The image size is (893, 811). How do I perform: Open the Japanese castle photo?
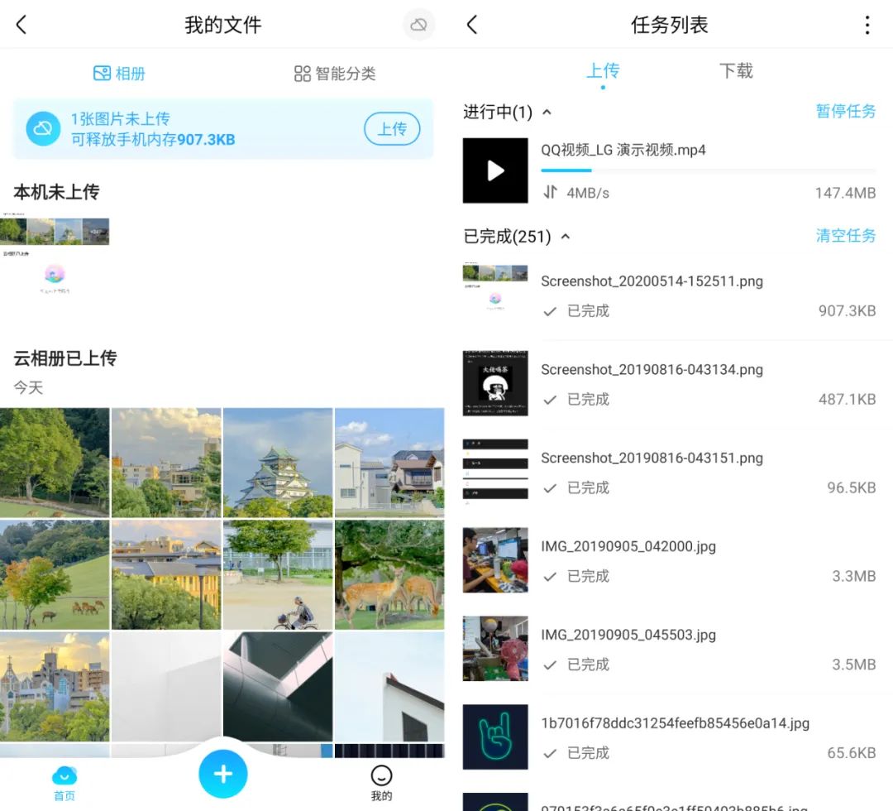tap(277, 463)
